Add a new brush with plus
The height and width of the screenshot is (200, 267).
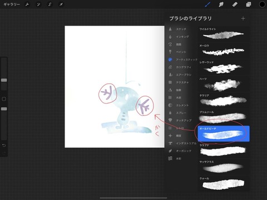(243, 18)
